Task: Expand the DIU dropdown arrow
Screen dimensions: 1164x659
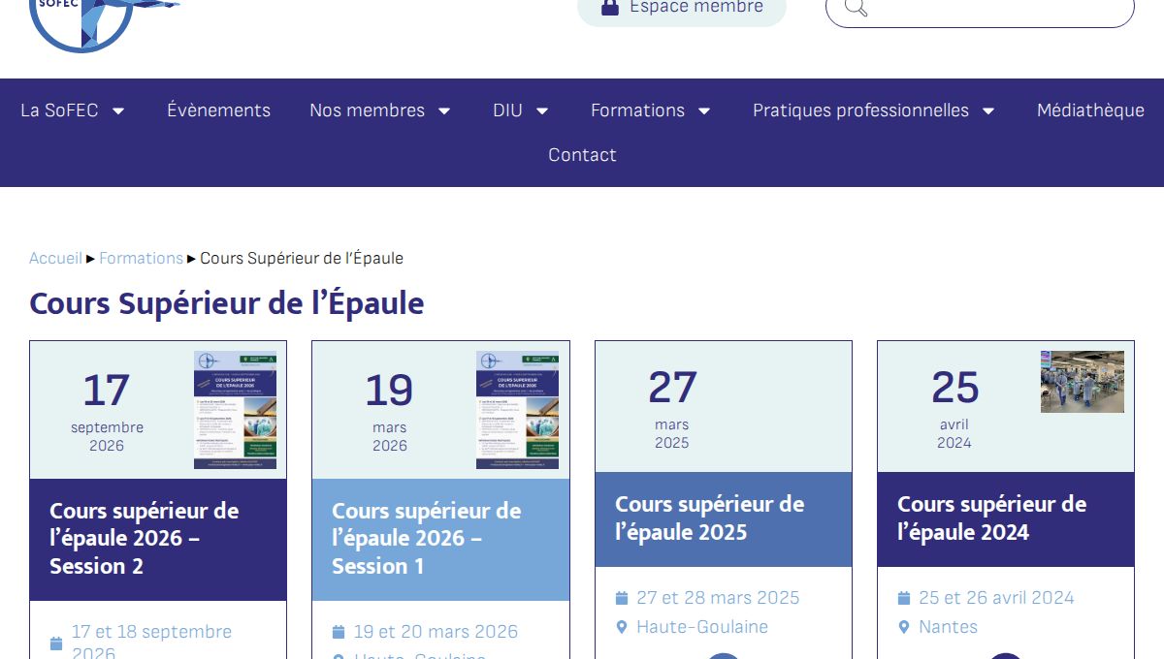Action: pyautogui.click(x=542, y=111)
